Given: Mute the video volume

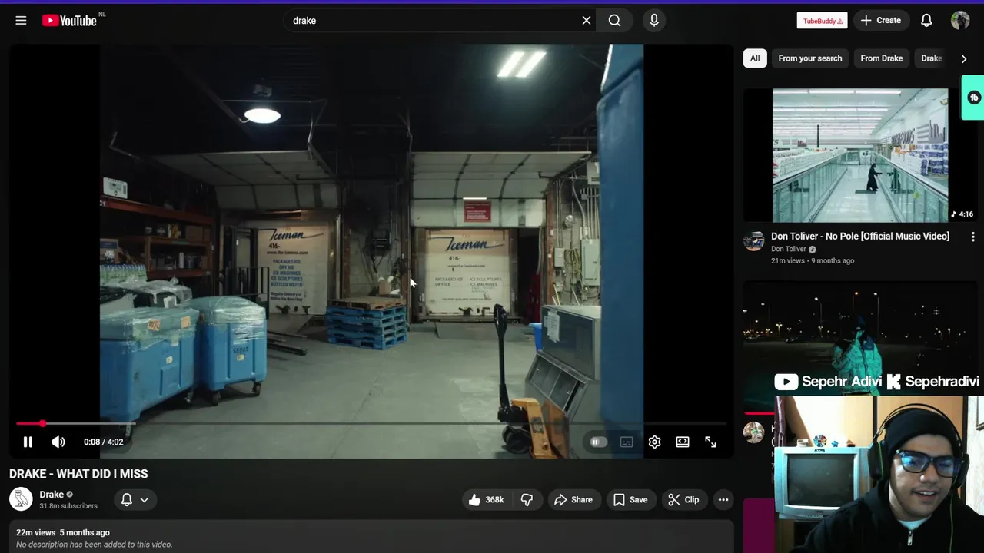Looking at the screenshot, I should (58, 442).
